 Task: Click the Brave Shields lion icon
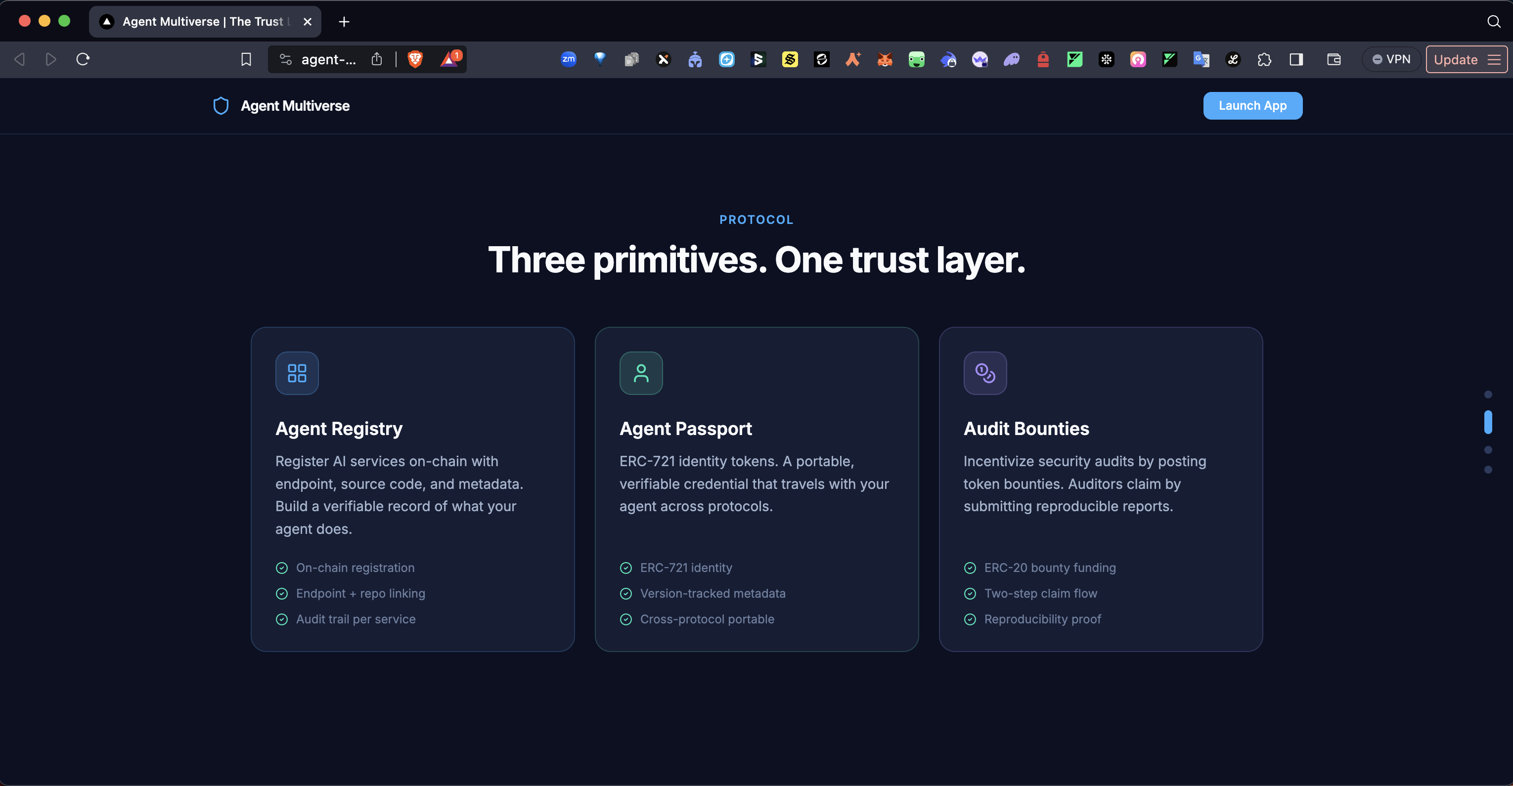(x=415, y=59)
